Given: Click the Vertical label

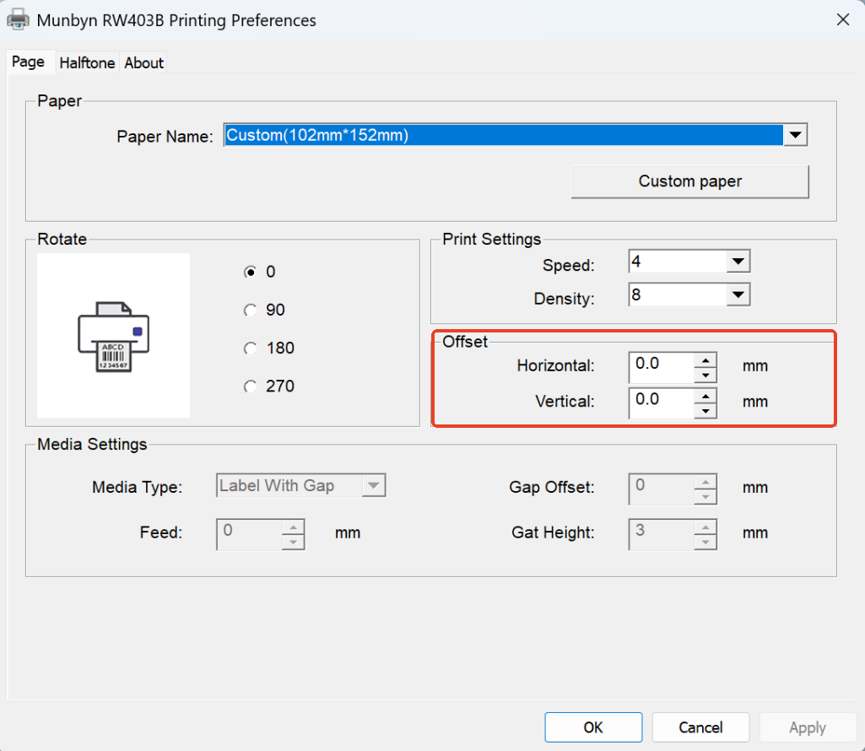Looking at the screenshot, I should (565, 401).
